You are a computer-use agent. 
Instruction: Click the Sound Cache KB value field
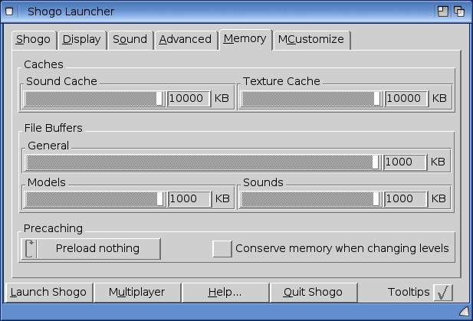189,99
